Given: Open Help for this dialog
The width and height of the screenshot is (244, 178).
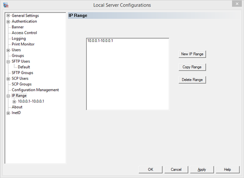Looking at the screenshot, I should point(227,170).
